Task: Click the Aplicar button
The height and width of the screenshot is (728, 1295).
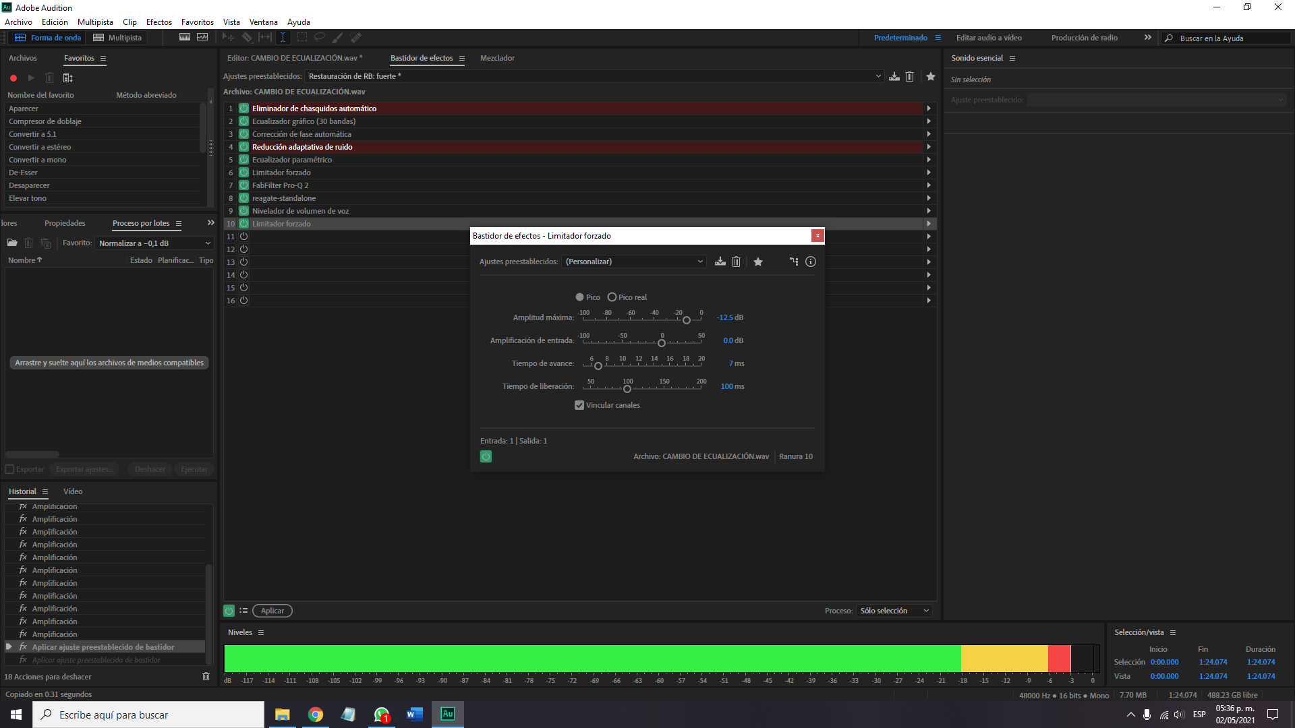Action: coord(272,611)
